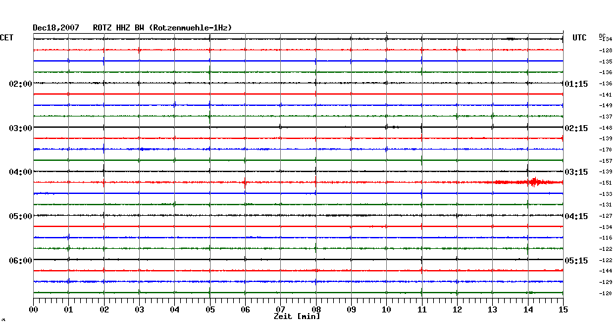The image size is (616, 327).
Task: Click the date label Dec18,2007
Action: coord(56,28)
